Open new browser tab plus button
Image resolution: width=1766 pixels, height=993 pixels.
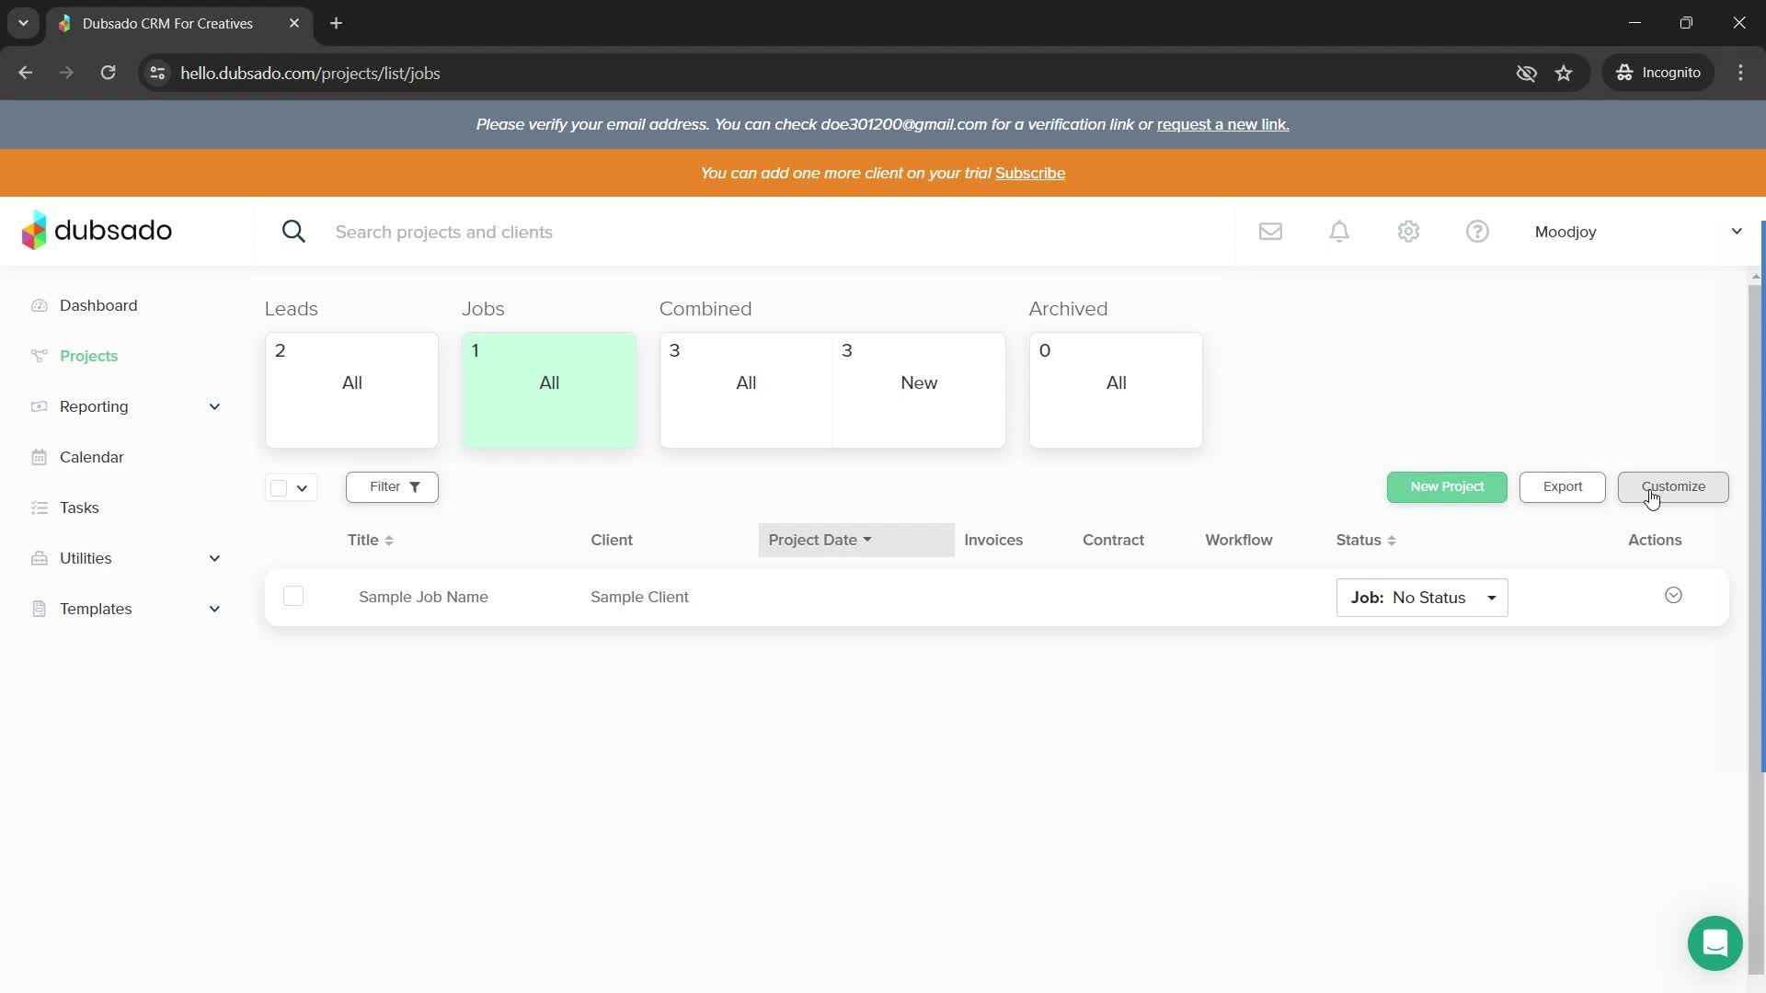click(x=336, y=23)
